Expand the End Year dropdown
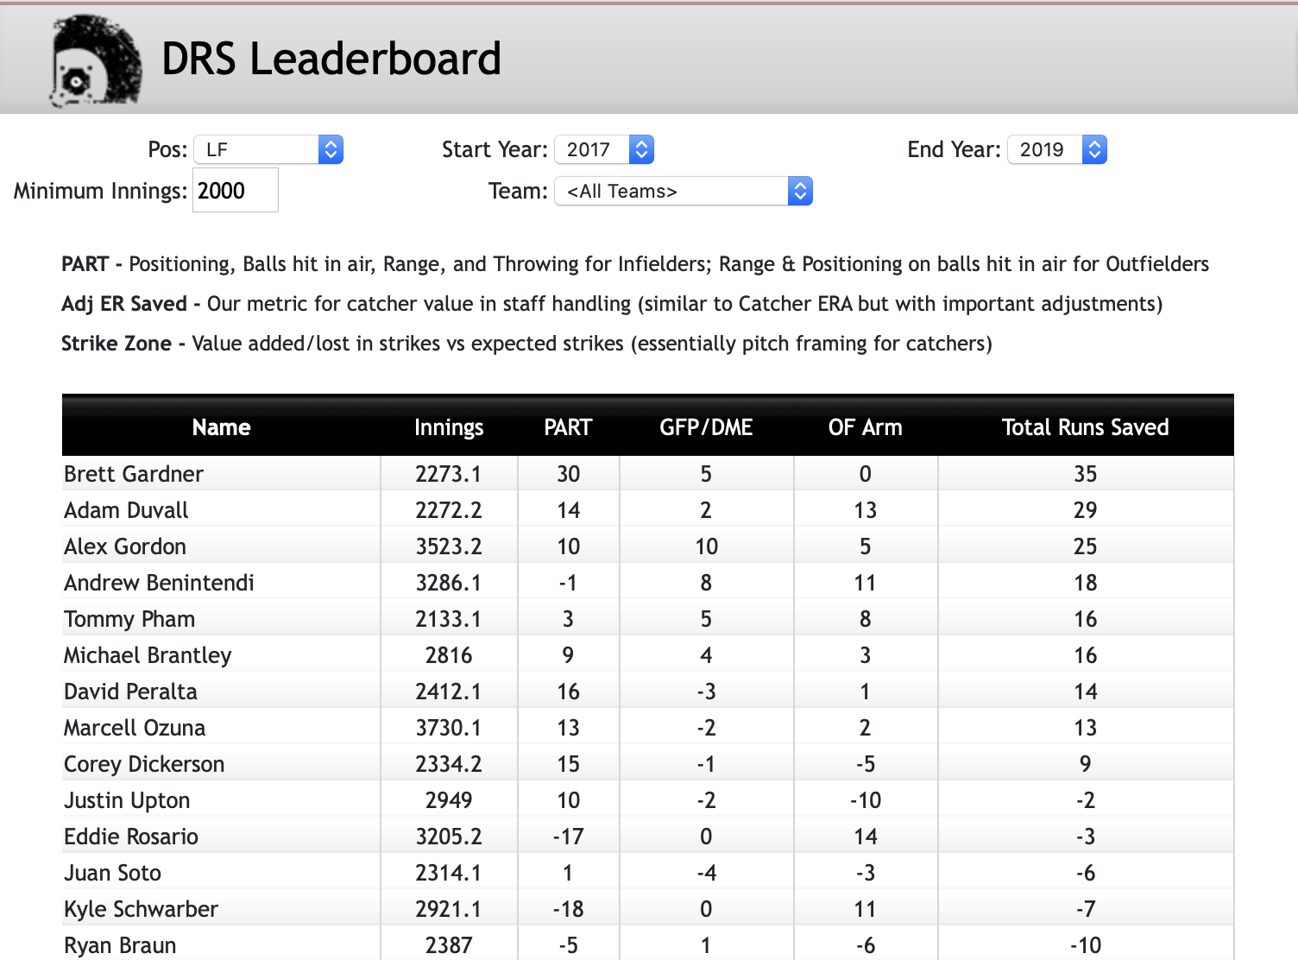 pyautogui.click(x=1056, y=150)
